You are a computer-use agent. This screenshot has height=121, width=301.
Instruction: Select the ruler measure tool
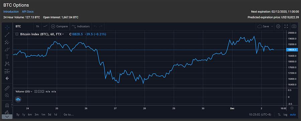tap(7, 88)
